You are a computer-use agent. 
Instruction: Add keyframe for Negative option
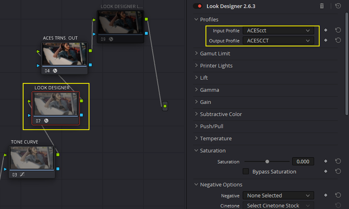pos(326,195)
